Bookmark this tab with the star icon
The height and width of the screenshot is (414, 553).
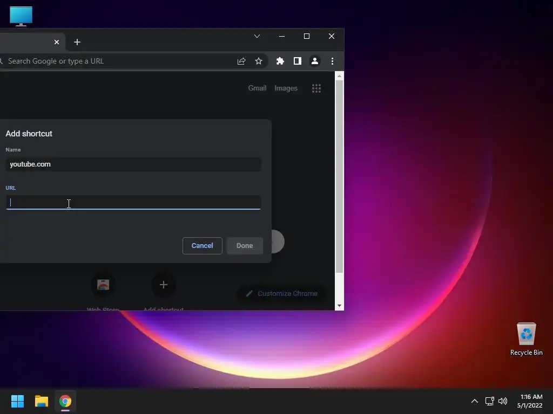click(x=259, y=61)
